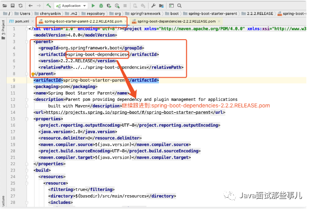Click the '2.2.2.RELEASE' version value on line 6
This screenshot has width=312, height=209.
pyautogui.click(x=77, y=61)
